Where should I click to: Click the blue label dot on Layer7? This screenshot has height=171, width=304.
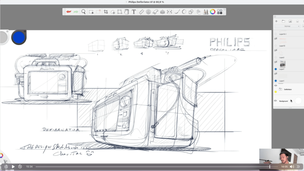276,69
